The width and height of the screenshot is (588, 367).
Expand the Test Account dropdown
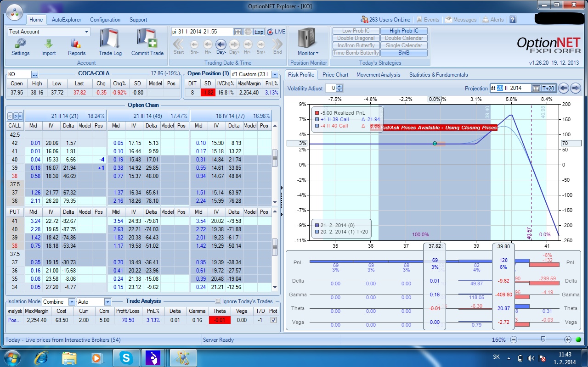pos(87,32)
